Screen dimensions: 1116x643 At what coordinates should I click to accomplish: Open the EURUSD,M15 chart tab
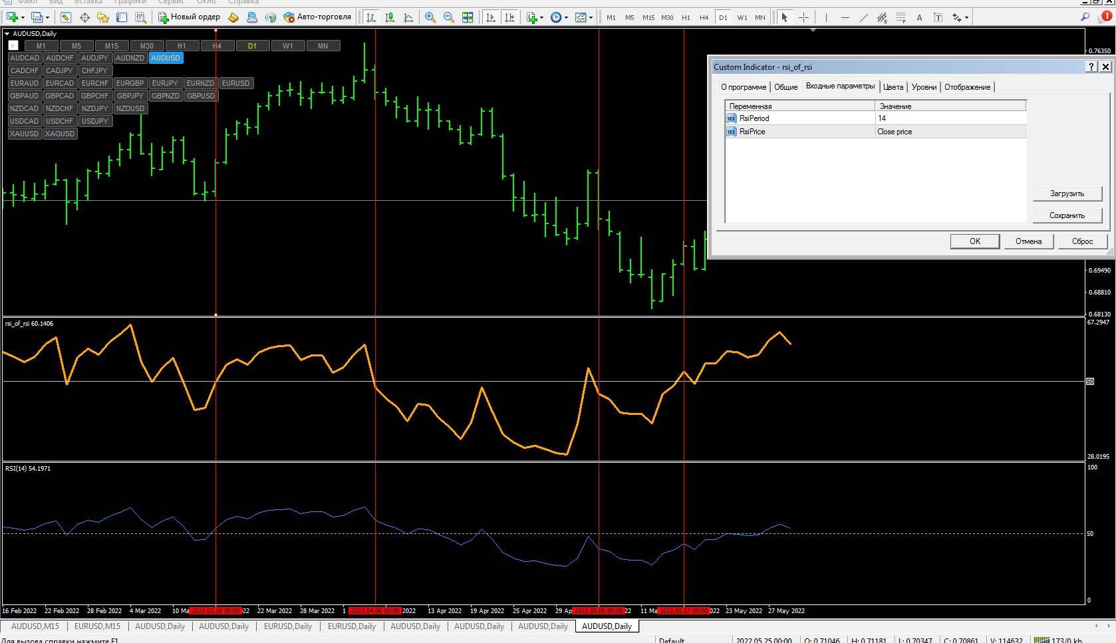point(97,626)
